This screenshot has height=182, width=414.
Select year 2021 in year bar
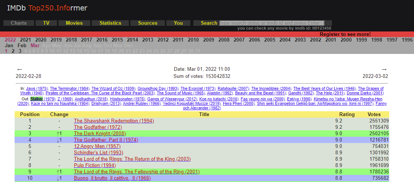point(25,40)
